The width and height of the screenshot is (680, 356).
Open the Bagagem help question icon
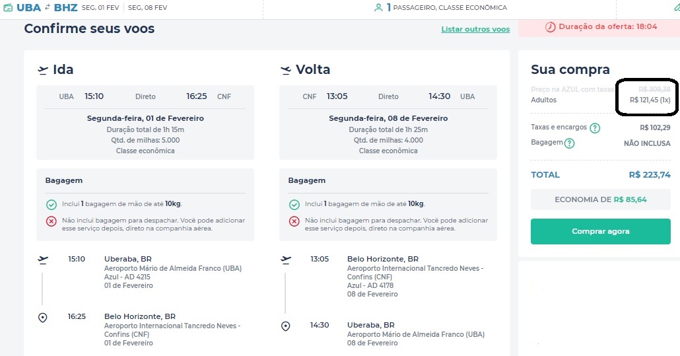pos(569,143)
